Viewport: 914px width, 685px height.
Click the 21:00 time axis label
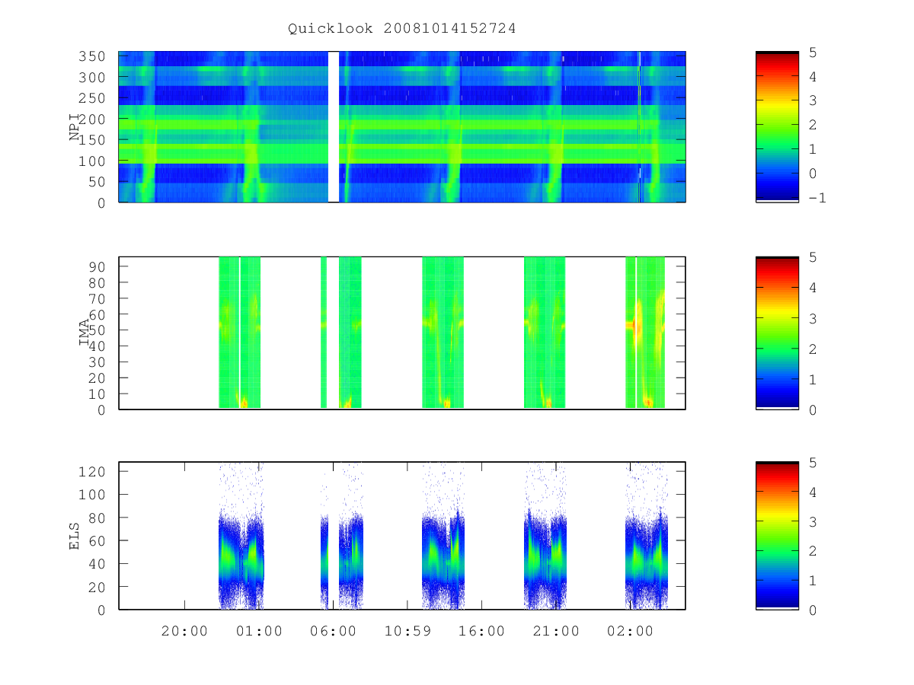point(557,631)
